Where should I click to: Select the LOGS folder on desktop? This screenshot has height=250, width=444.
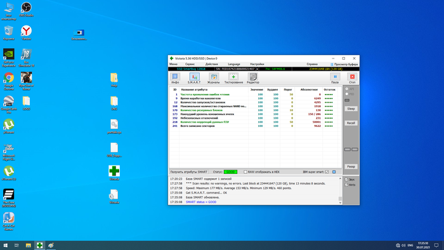tap(26, 103)
